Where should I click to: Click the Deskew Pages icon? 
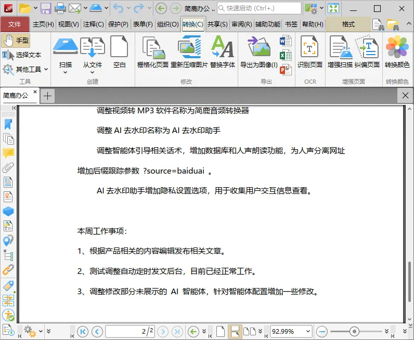point(367,52)
